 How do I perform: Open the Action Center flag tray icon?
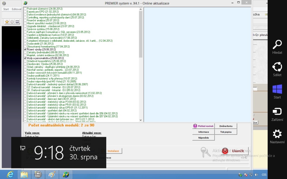pyautogui.click(x=246, y=175)
